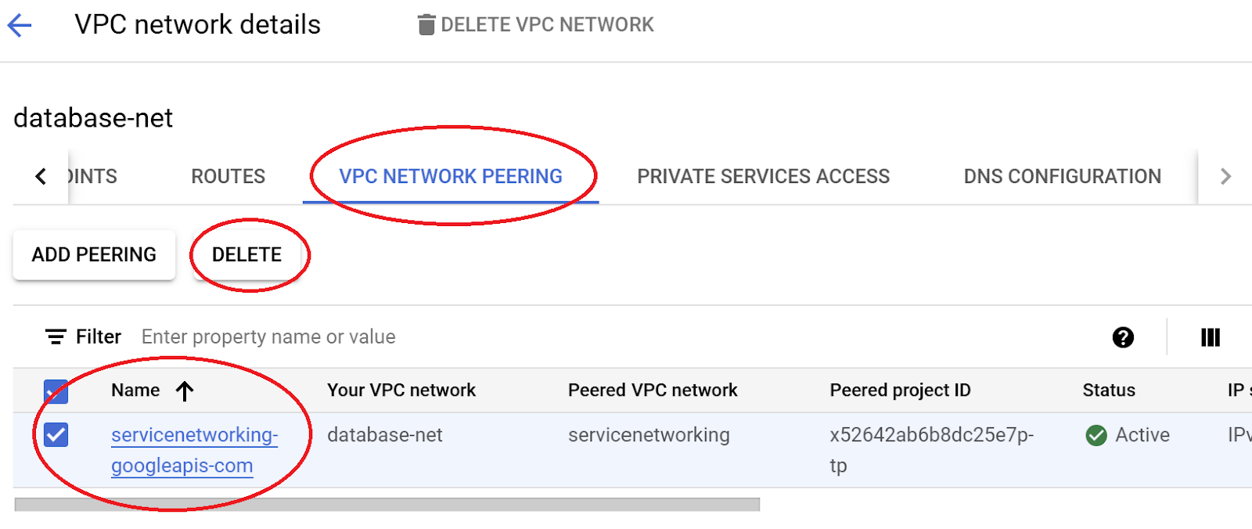Select the VPC Network Peering tab

pos(451,177)
